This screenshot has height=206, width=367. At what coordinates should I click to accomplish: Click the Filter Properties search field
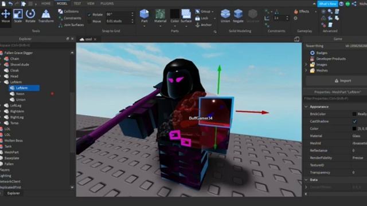tap(335, 98)
